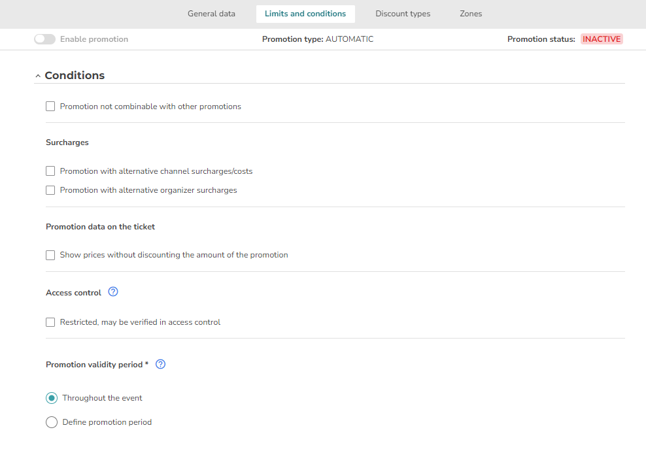Click the Enable promotion label
The image size is (646, 449).
point(94,39)
